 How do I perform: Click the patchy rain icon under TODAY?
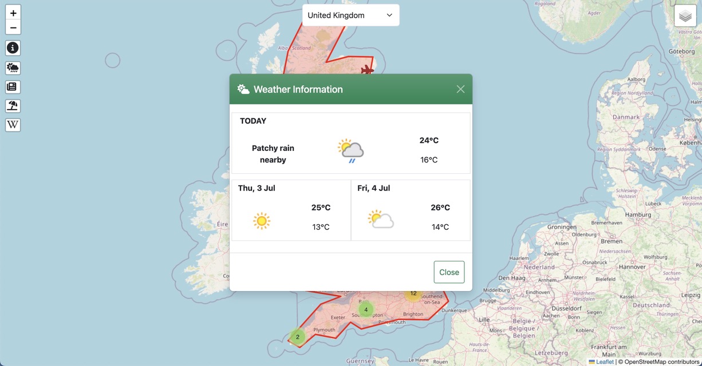350,149
